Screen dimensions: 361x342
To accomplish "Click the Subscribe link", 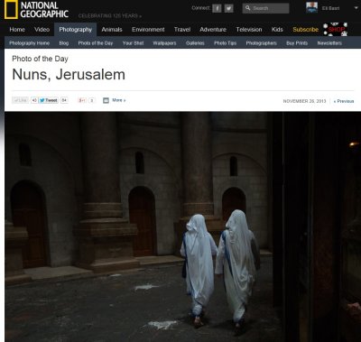I will [x=305, y=30].
